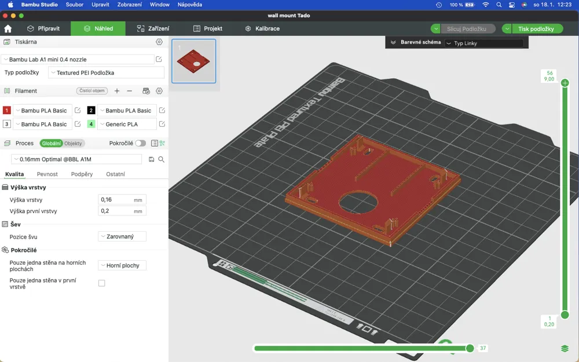Toggle the Pokročilé advanced switch

(140, 143)
